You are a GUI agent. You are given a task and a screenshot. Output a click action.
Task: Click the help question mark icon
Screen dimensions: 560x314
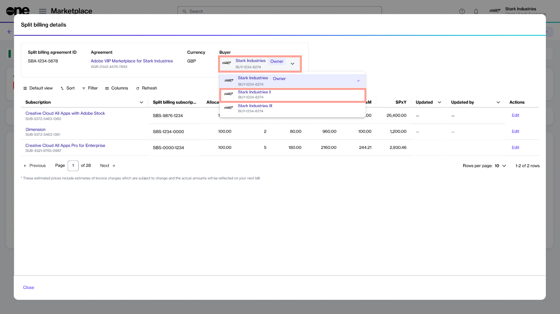[462, 11]
